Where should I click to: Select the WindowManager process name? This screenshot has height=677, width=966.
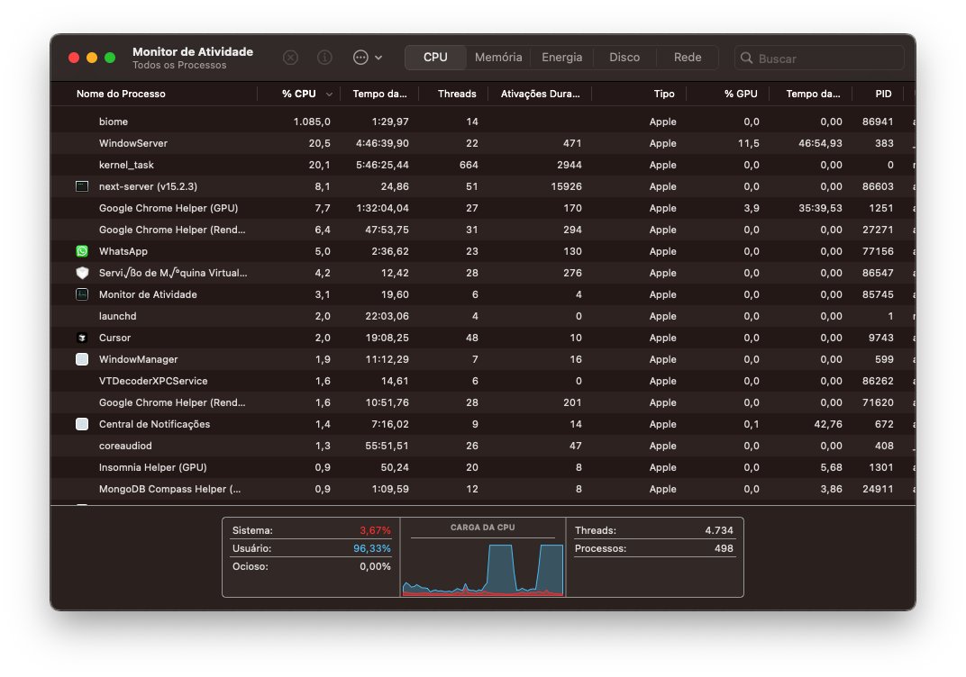(x=138, y=359)
